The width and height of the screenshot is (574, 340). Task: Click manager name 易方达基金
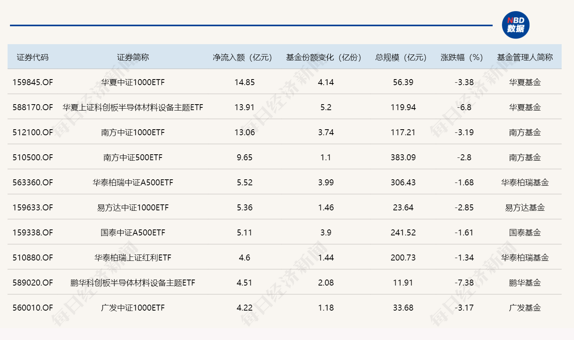[525, 208]
